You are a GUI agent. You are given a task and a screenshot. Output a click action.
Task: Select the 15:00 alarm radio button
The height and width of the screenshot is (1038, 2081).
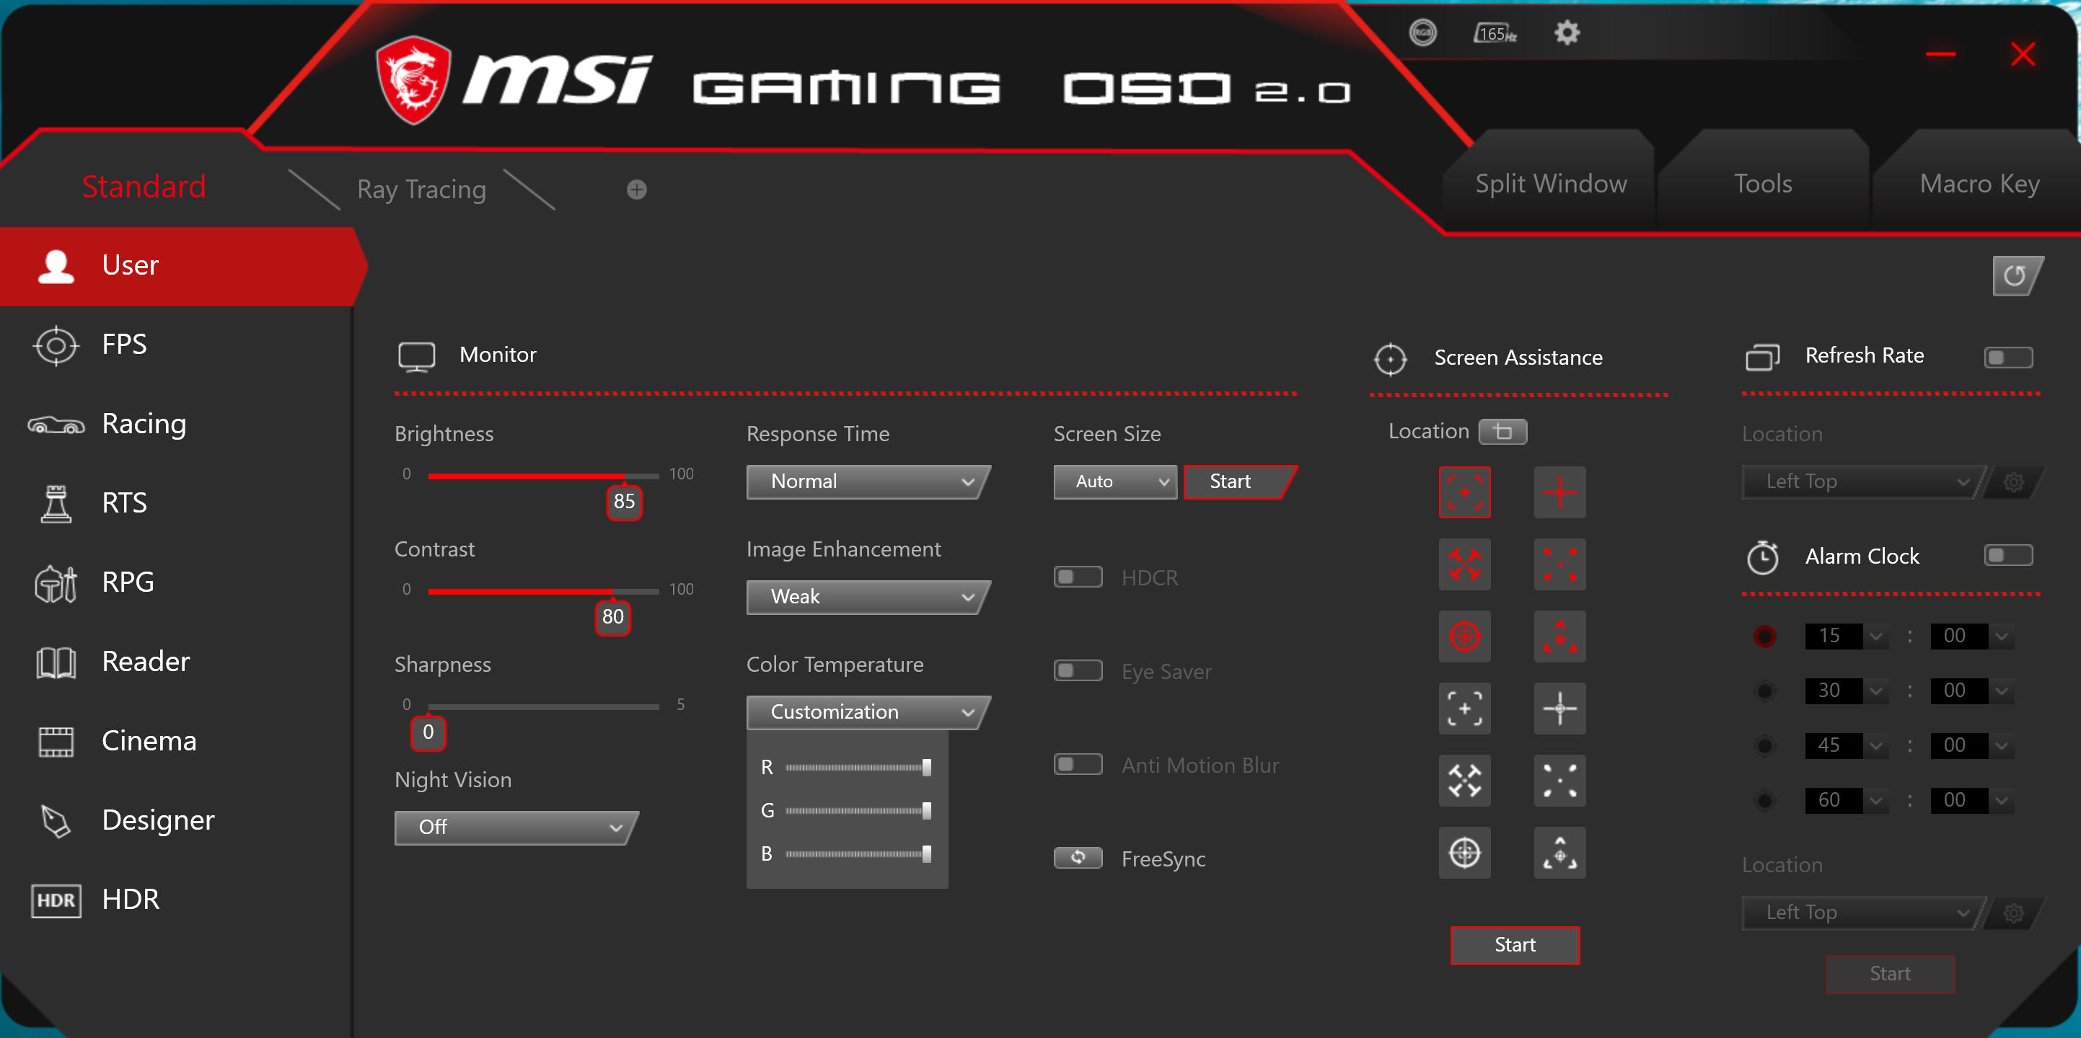pyautogui.click(x=1765, y=636)
